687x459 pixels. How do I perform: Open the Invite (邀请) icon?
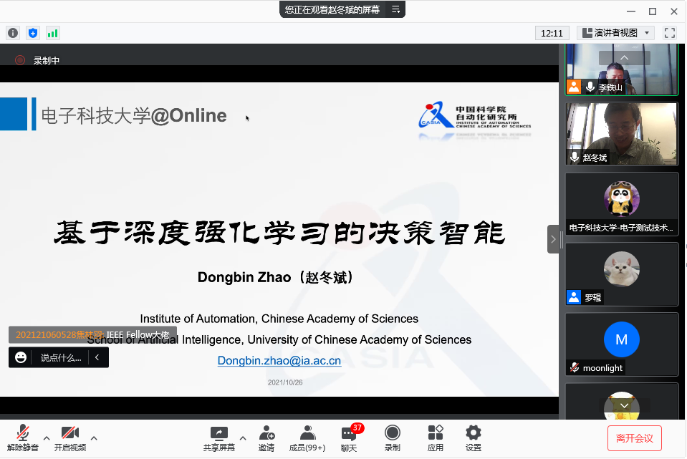pyautogui.click(x=266, y=438)
